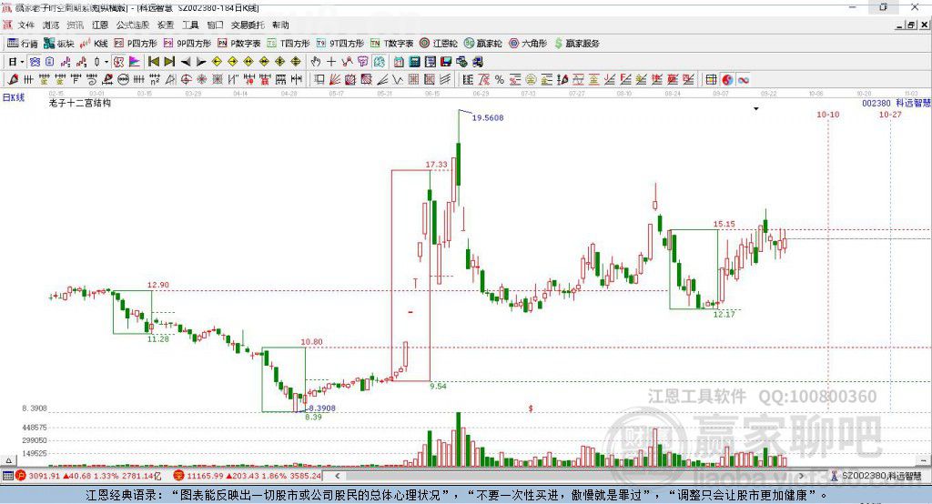This screenshot has height=504, width=932.
Task: Click the black right arrow icon
Action: click(x=201, y=62)
